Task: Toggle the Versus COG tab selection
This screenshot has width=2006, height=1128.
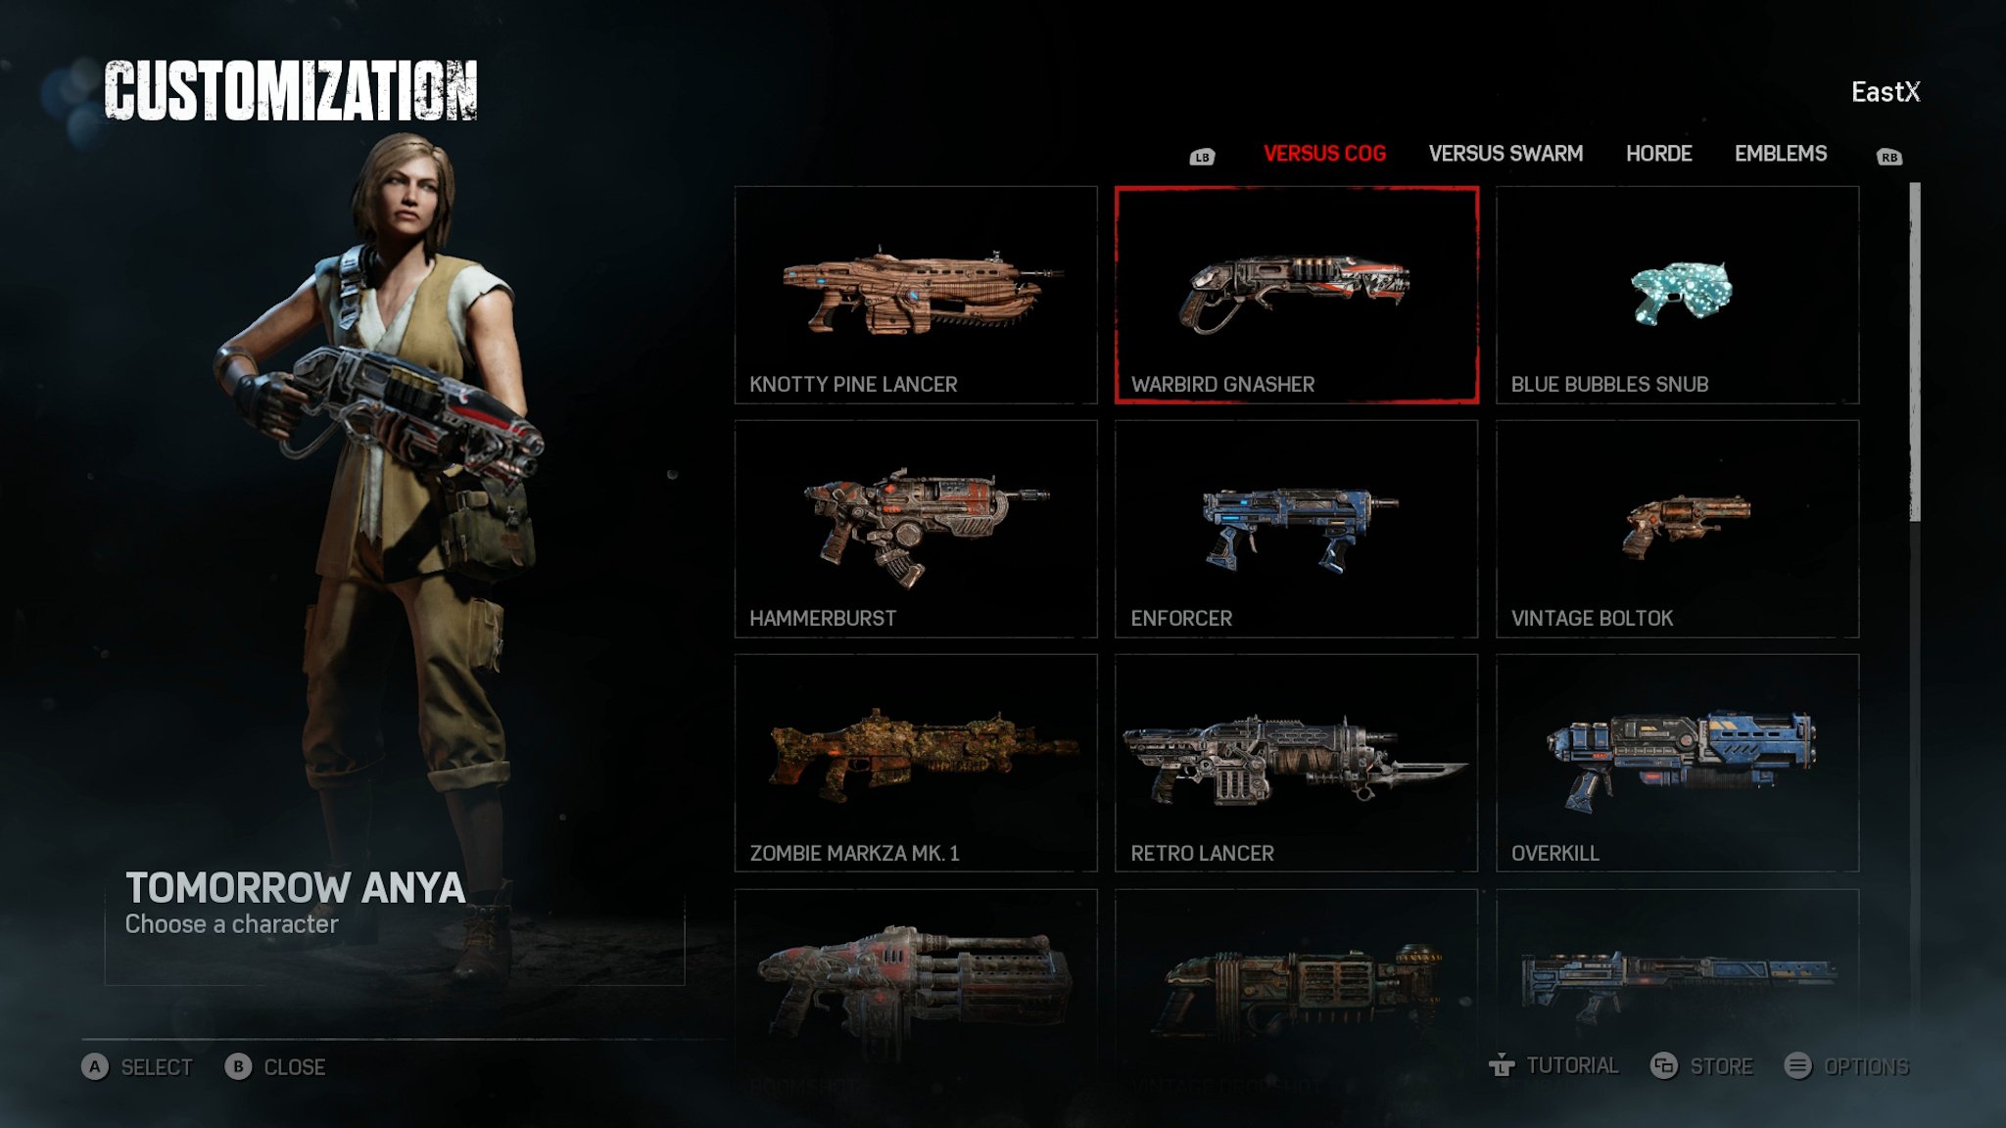Action: pyautogui.click(x=1324, y=153)
